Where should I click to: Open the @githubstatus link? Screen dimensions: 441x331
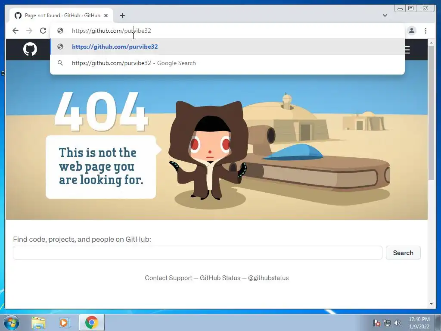(x=268, y=278)
